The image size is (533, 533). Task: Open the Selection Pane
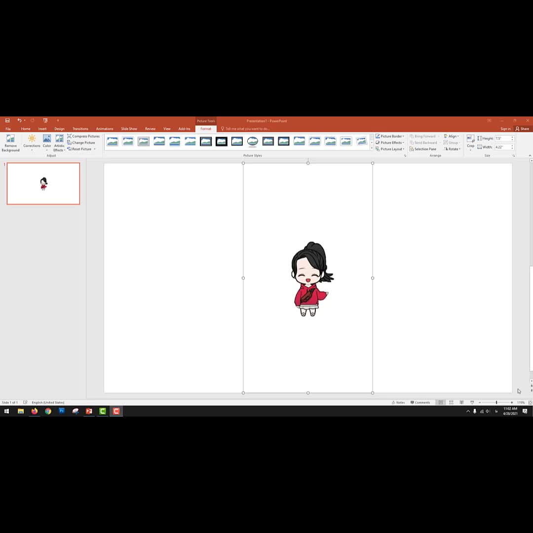(422, 149)
